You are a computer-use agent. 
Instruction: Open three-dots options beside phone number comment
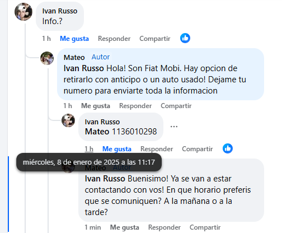(x=174, y=127)
